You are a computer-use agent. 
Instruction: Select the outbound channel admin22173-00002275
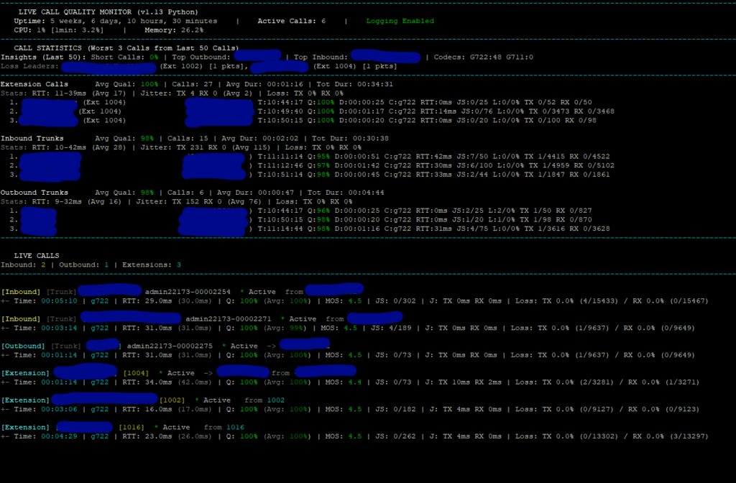coord(170,346)
